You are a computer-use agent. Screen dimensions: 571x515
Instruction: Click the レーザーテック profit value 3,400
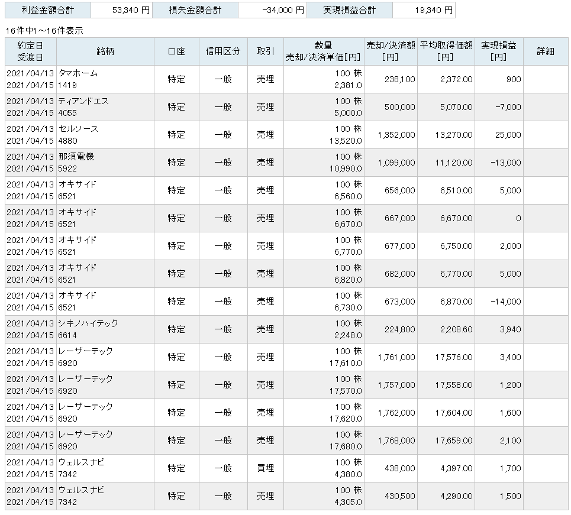point(510,357)
